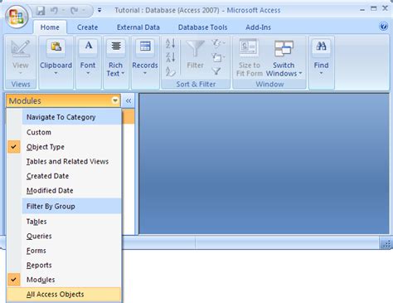Screen dimensions: 393x303
Task: Switch to the Database Tools tab
Action: 202,27
